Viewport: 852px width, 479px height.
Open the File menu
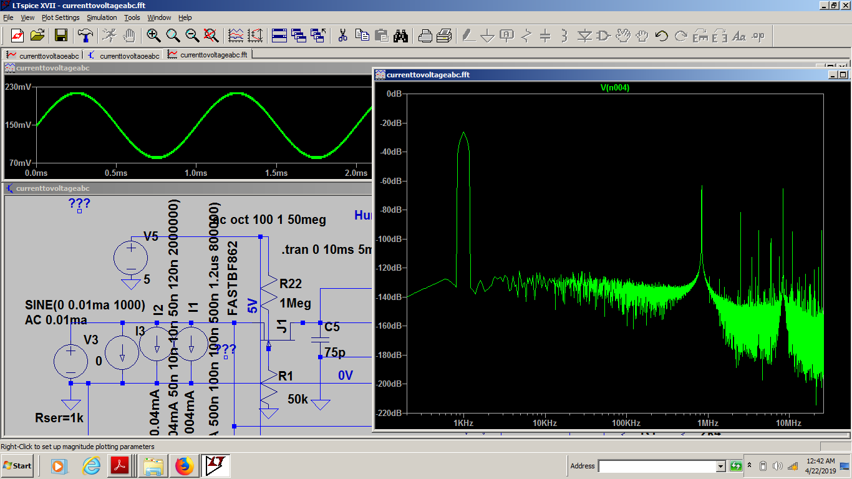[x=8, y=17]
